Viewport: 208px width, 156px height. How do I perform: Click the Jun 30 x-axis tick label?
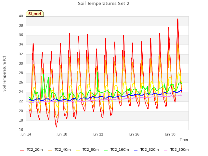(170, 134)
